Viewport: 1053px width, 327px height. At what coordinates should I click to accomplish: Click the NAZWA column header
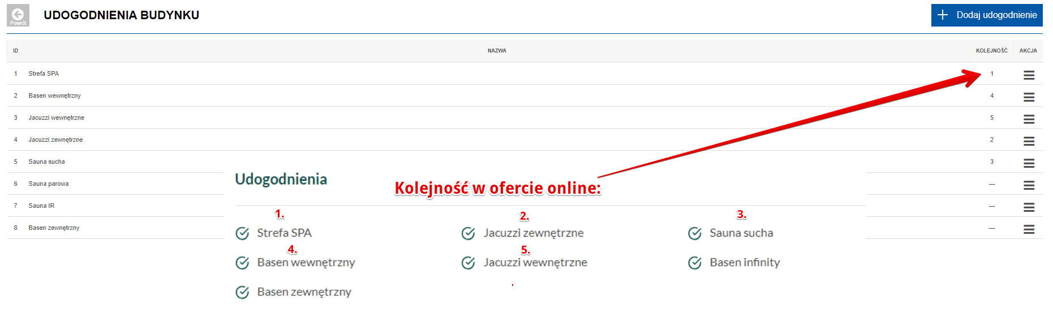(497, 51)
